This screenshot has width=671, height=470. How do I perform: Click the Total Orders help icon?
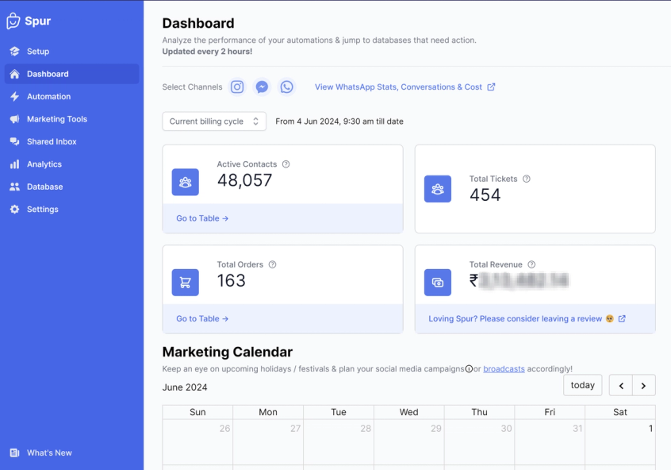tap(272, 264)
